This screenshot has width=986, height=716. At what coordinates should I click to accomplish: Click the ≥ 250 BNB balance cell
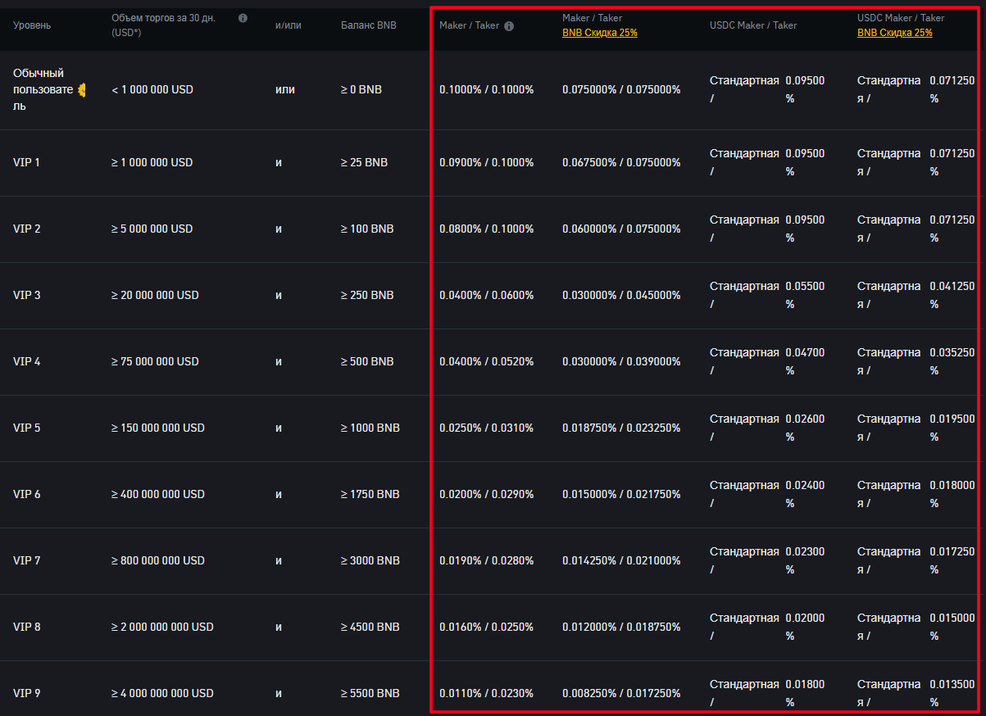pyautogui.click(x=367, y=295)
